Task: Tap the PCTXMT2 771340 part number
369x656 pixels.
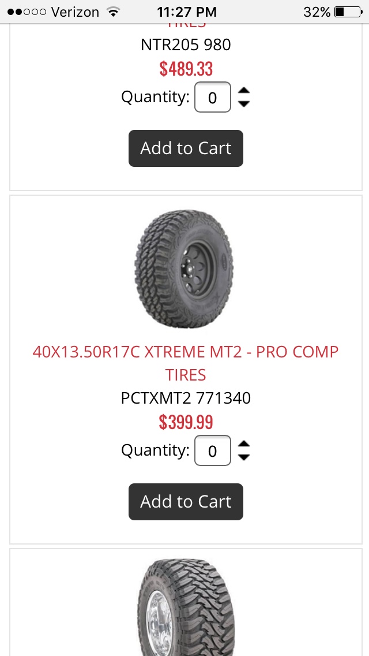Action: [186, 398]
